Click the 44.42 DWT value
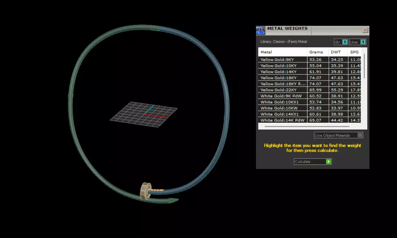This screenshot has height=238, width=397. pyautogui.click(x=337, y=120)
